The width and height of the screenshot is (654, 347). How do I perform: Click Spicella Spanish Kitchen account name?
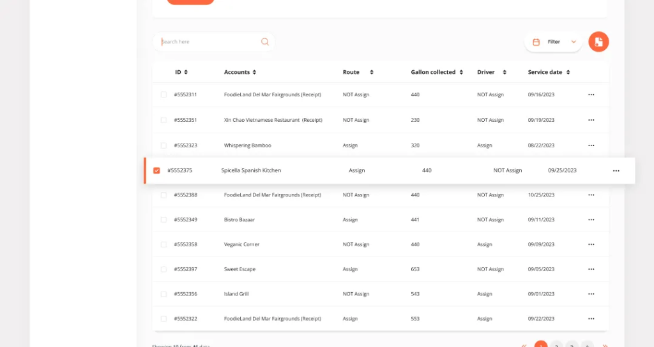251,170
